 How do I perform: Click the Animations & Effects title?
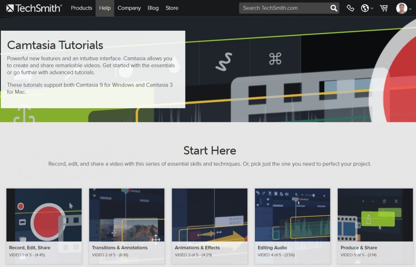pos(197,247)
